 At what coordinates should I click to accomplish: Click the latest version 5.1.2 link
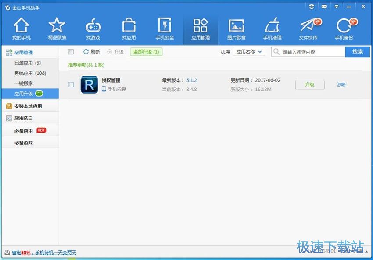pyautogui.click(x=191, y=80)
